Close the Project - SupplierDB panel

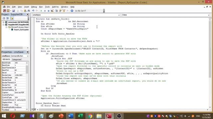pyautogui.click(x=27, y=14)
